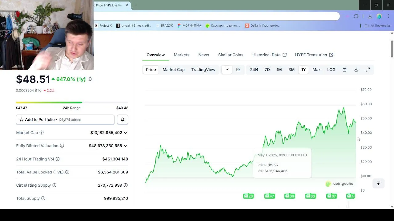Open Historical Data external link
This screenshot has height=221, width=394.
269,55
